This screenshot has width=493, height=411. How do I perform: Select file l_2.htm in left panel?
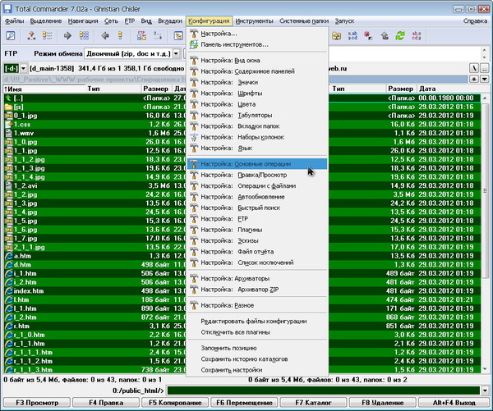[94, 317]
